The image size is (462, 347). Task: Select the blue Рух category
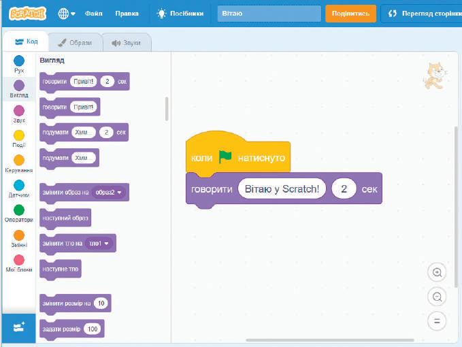pos(19,64)
